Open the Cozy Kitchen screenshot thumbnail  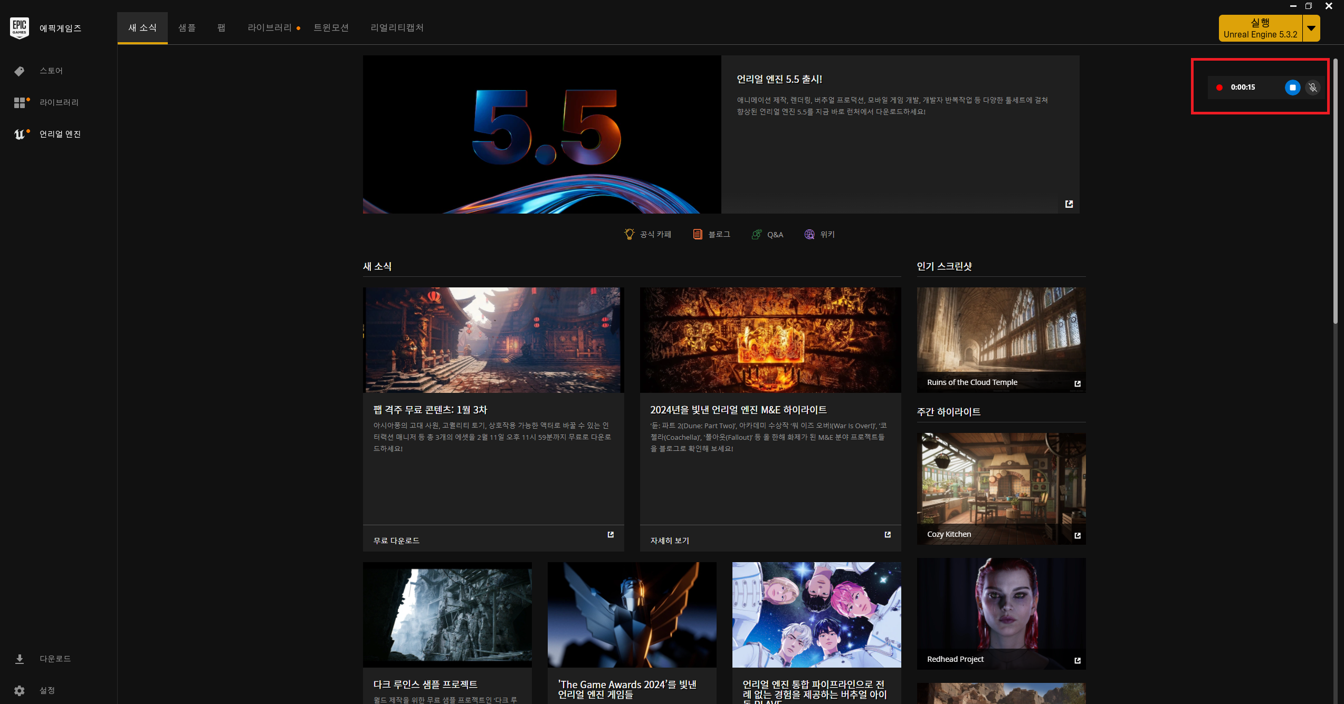coord(1000,488)
